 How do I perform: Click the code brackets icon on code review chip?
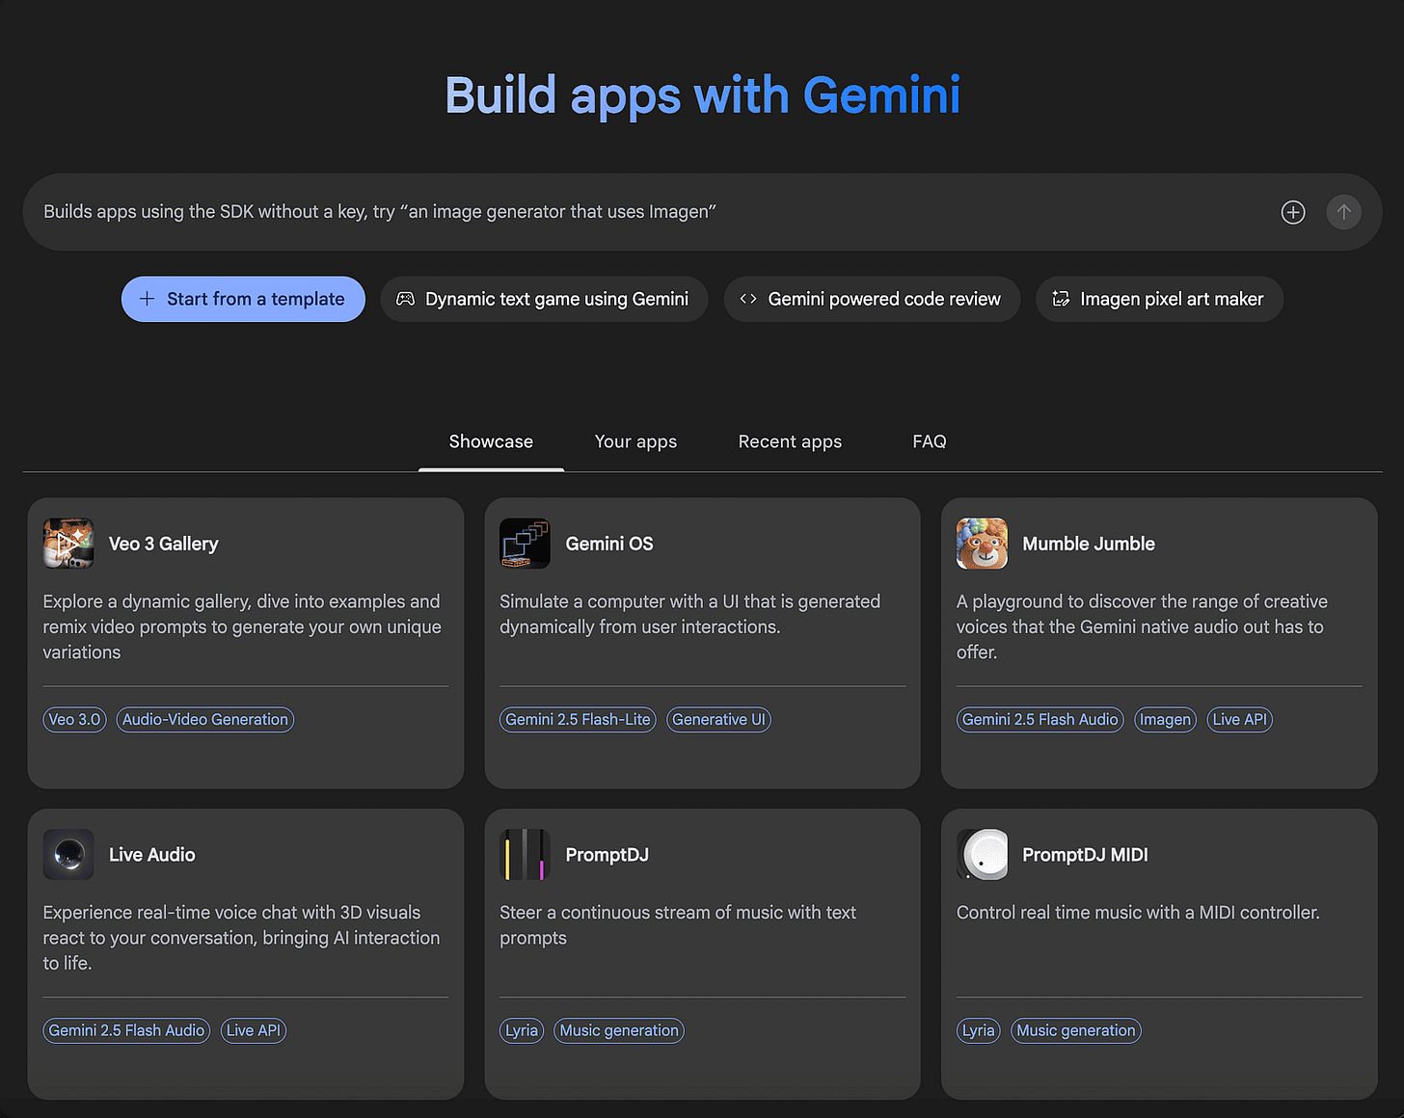coord(748,299)
